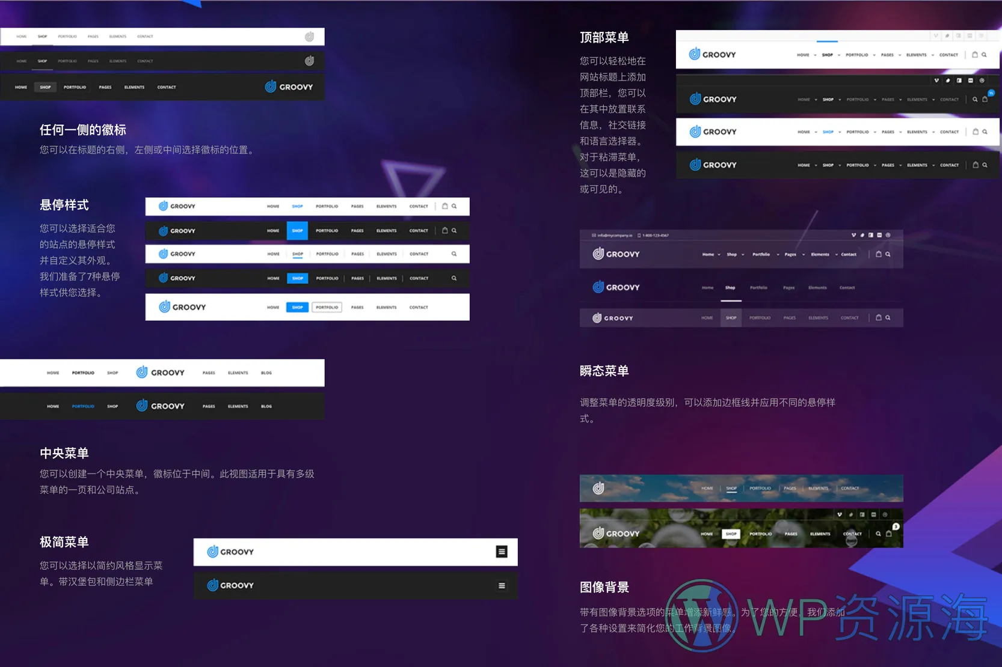This screenshot has width=1002, height=667.
Task: Click the CONTACT link in the white header
Action: pyautogui.click(x=948, y=55)
